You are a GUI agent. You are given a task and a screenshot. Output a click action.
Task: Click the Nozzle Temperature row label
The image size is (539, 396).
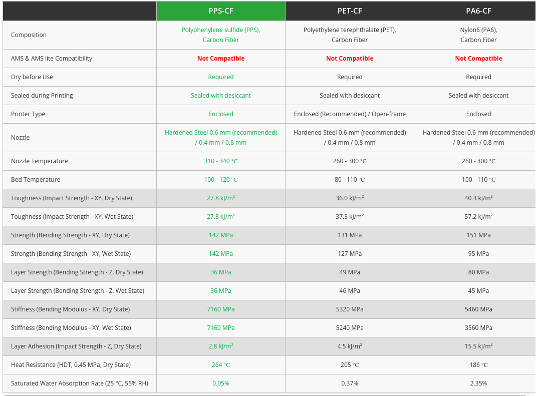point(39,161)
